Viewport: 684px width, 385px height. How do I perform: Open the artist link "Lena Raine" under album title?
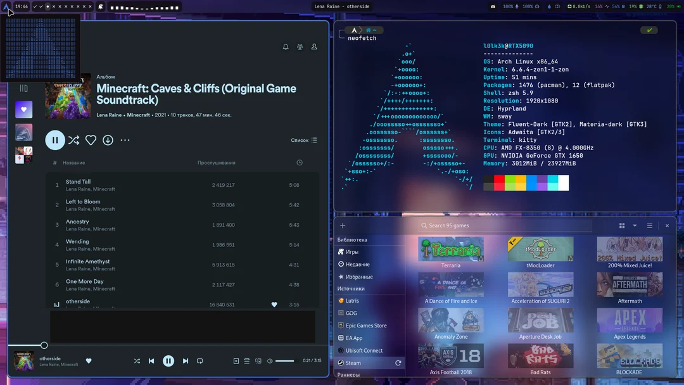coord(109,115)
